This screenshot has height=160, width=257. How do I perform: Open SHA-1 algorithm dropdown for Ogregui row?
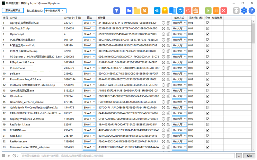(x=89, y=23)
